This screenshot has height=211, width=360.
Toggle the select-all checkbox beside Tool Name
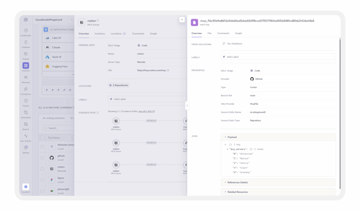(x=43, y=138)
